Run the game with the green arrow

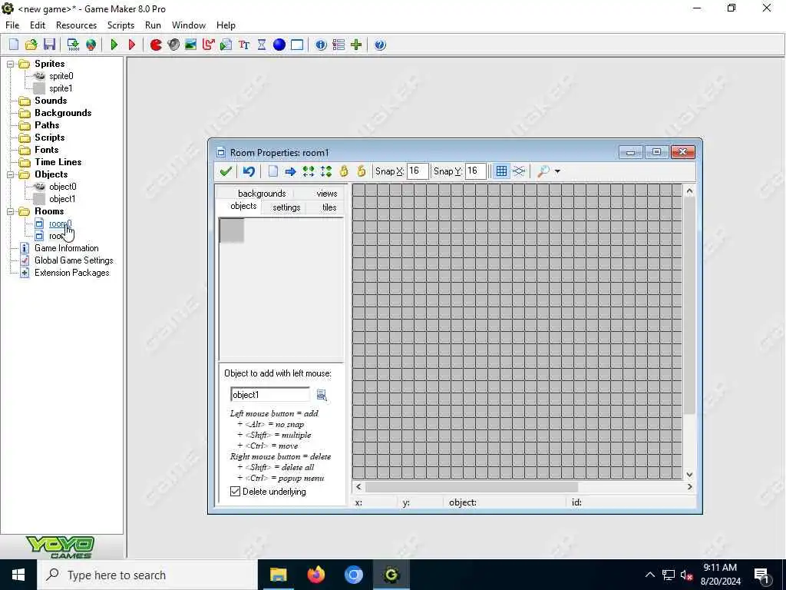point(114,45)
